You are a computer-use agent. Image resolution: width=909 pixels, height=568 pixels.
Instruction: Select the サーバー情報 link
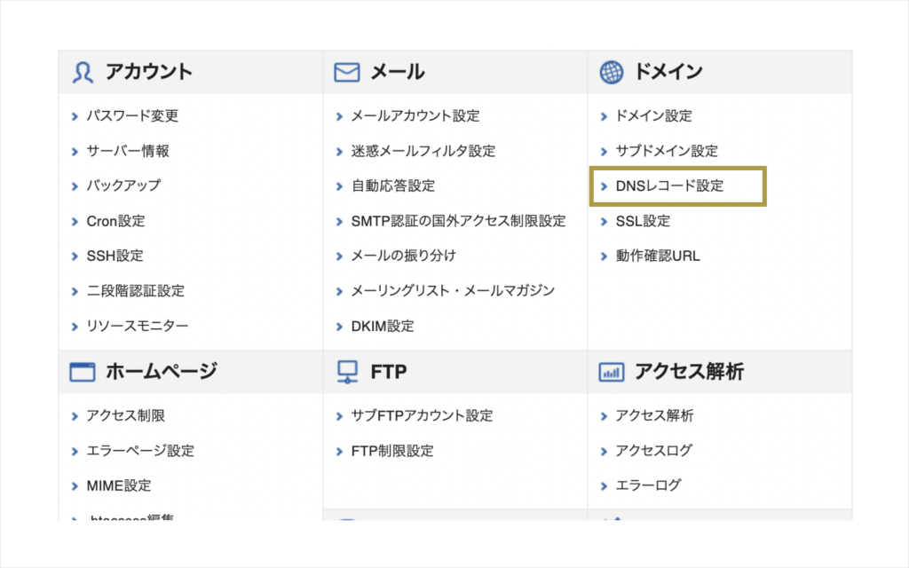coord(128,151)
